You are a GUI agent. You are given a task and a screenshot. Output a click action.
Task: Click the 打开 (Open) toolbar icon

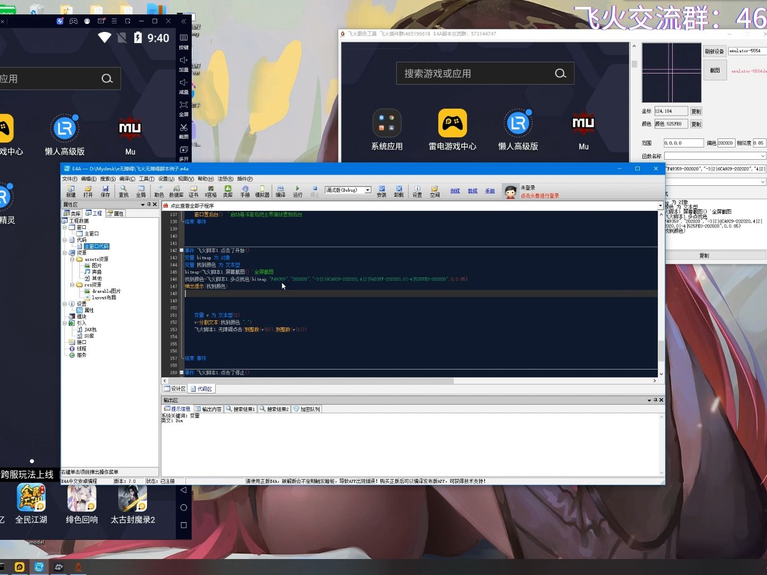point(88,191)
